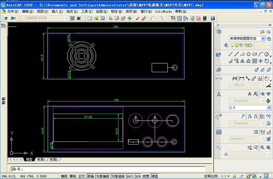Click the New drawing icon
Viewport: 273px width, 179px height.
click(x=90, y=18)
